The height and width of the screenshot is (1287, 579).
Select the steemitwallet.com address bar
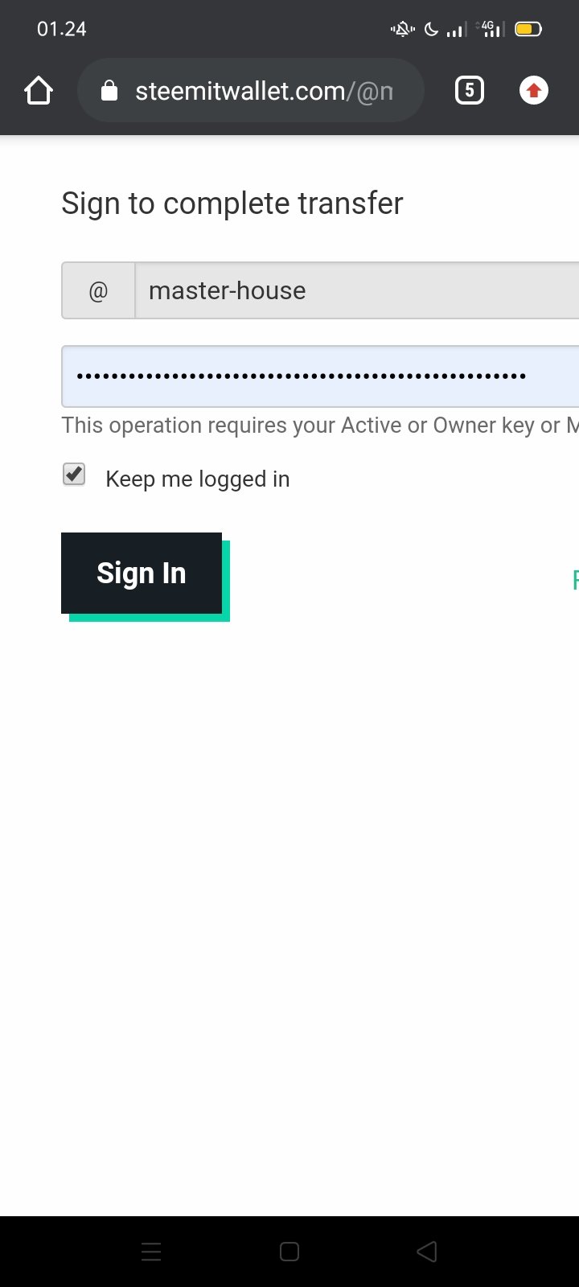pos(250,91)
